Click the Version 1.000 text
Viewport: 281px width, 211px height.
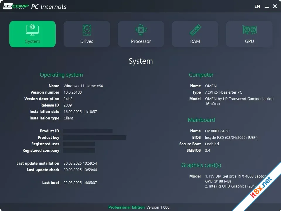tap(158, 207)
